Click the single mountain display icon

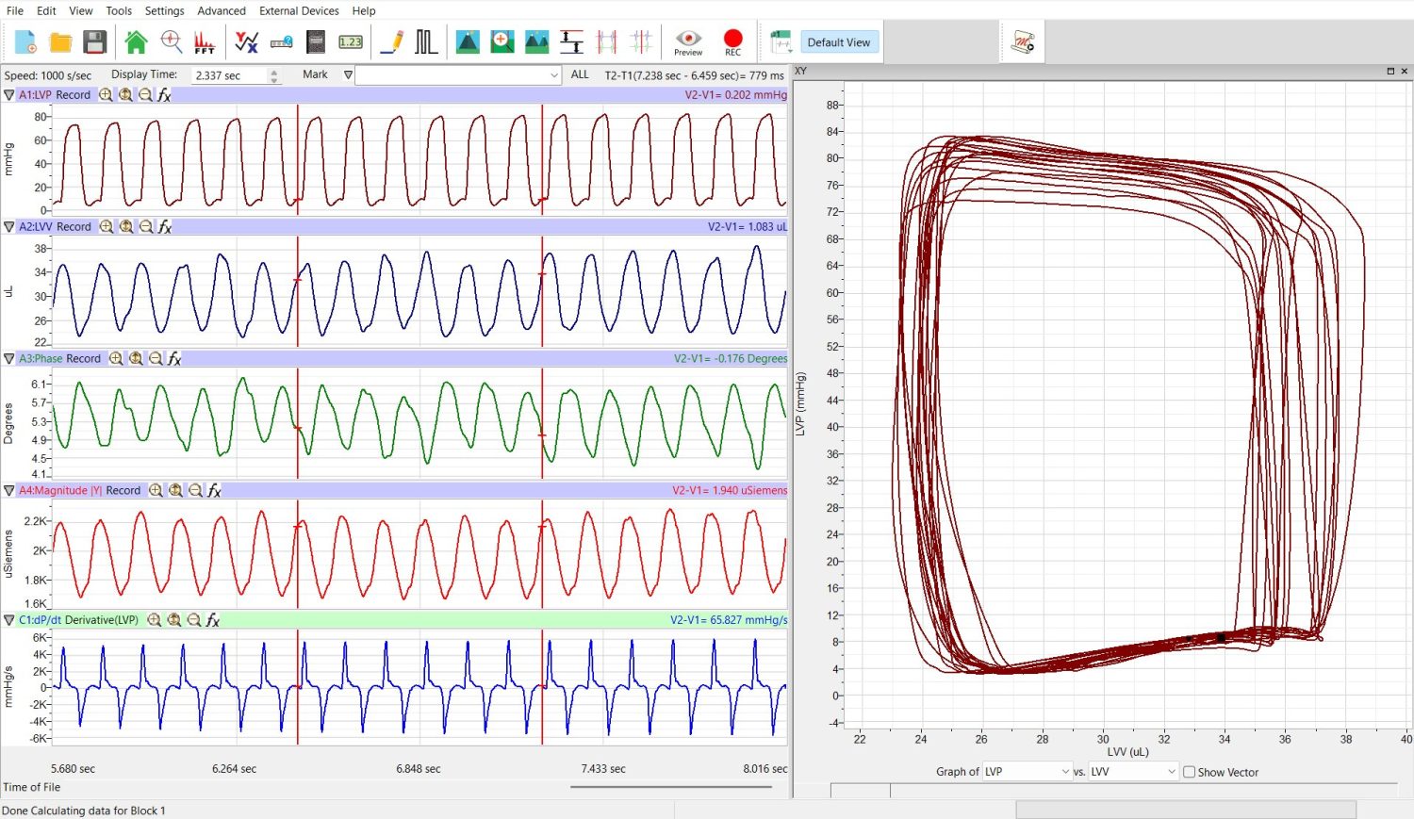[468, 41]
